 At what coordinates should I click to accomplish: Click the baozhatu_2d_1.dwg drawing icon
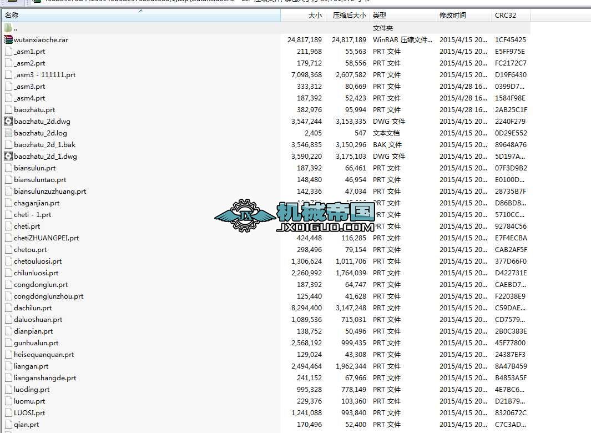pyautogui.click(x=8, y=156)
